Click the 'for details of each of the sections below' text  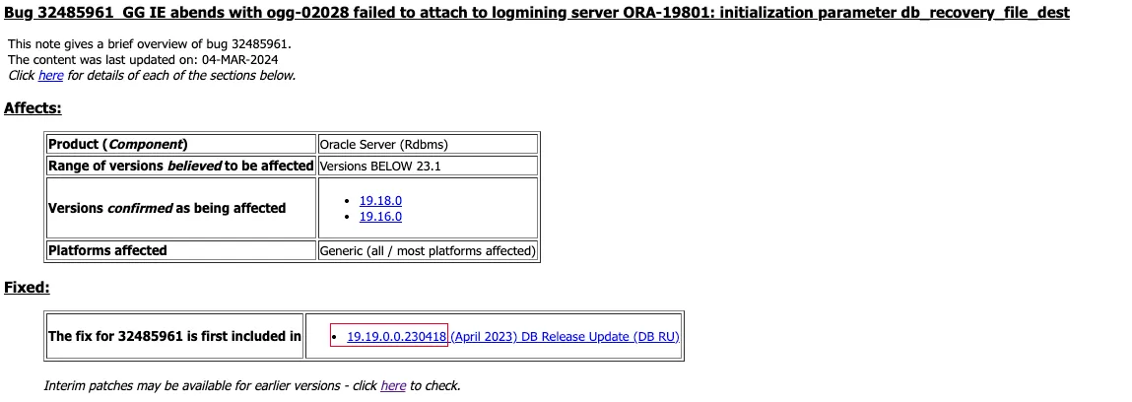(181, 76)
